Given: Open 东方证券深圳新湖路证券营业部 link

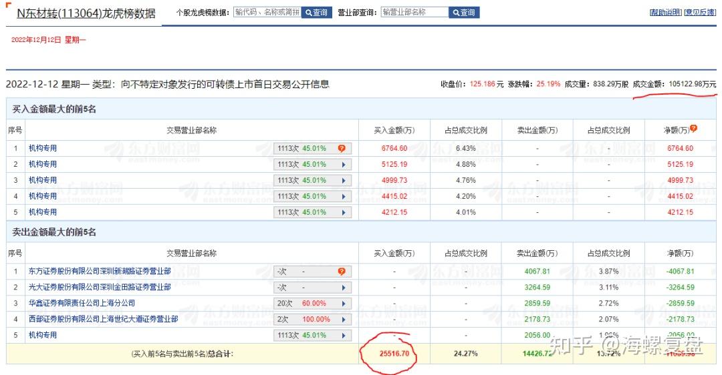Looking at the screenshot, I should tap(100, 271).
